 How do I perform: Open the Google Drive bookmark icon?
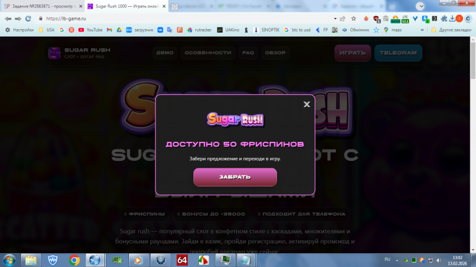(119, 30)
